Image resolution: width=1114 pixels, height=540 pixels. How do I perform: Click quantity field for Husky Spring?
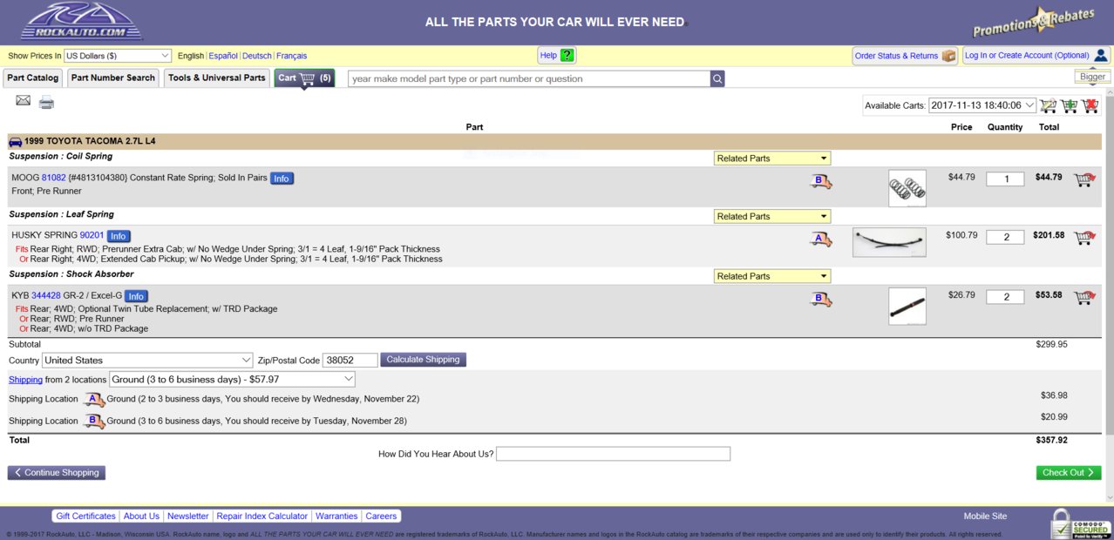1005,237
